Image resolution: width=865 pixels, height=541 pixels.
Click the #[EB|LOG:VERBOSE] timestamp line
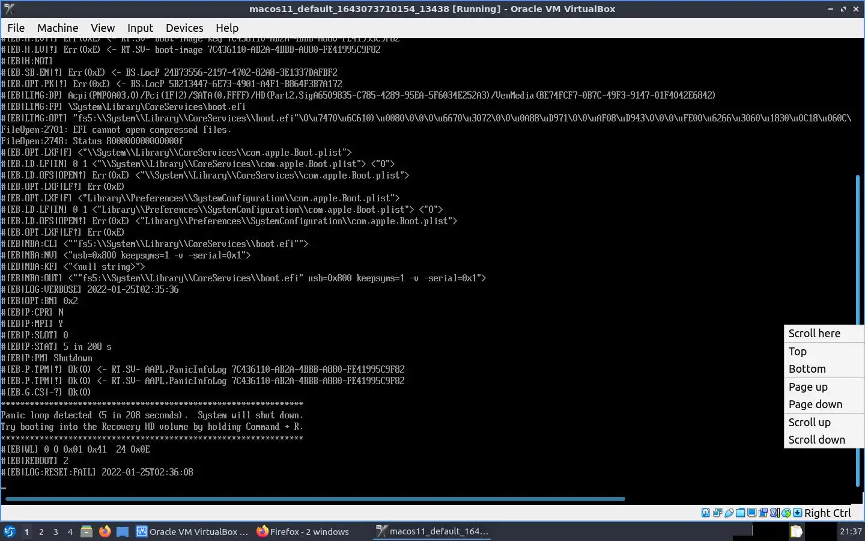point(90,290)
